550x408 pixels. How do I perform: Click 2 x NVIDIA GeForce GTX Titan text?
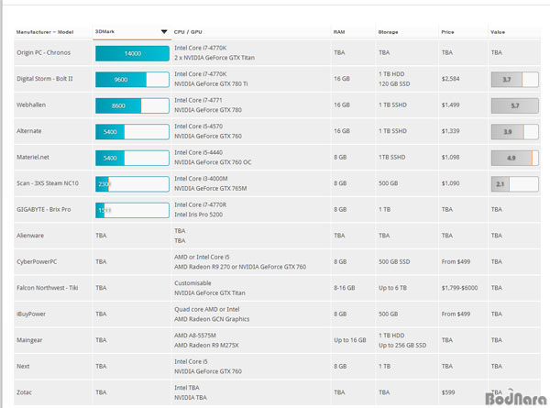214,58
